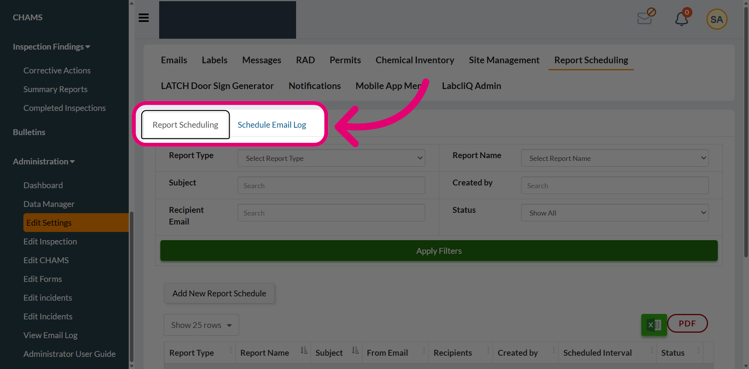Sort the Recipients column

pos(460,353)
